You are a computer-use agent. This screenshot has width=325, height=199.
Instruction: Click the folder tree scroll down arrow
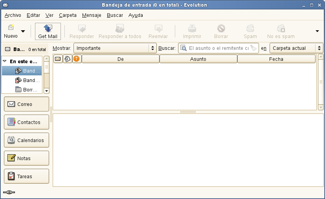[47, 91]
